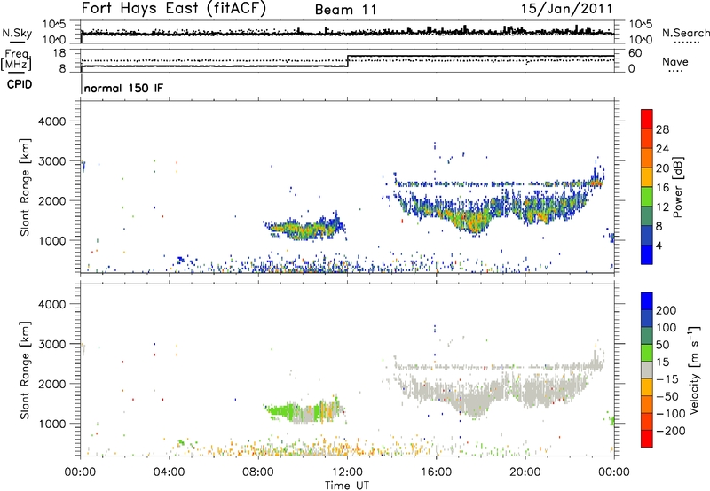Image resolution: width=710 pixels, height=491 pixels.
Task: Click the '10^5' tick beside the N.Sky label
Action: coord(54,24)
